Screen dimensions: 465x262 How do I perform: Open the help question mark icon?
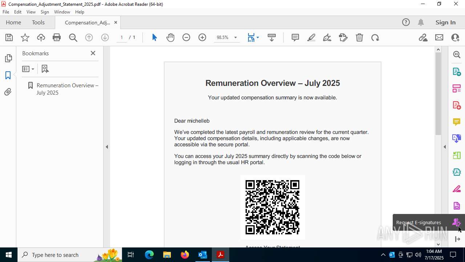[406, 22]
